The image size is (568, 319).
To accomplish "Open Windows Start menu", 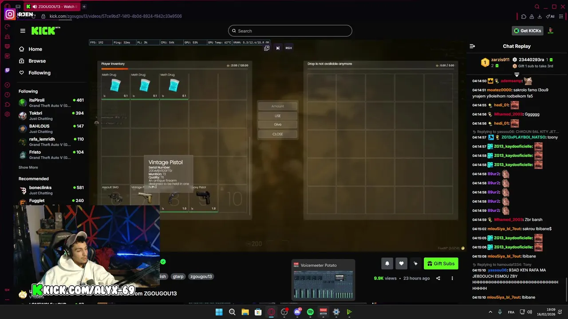I will coord(219,312).
